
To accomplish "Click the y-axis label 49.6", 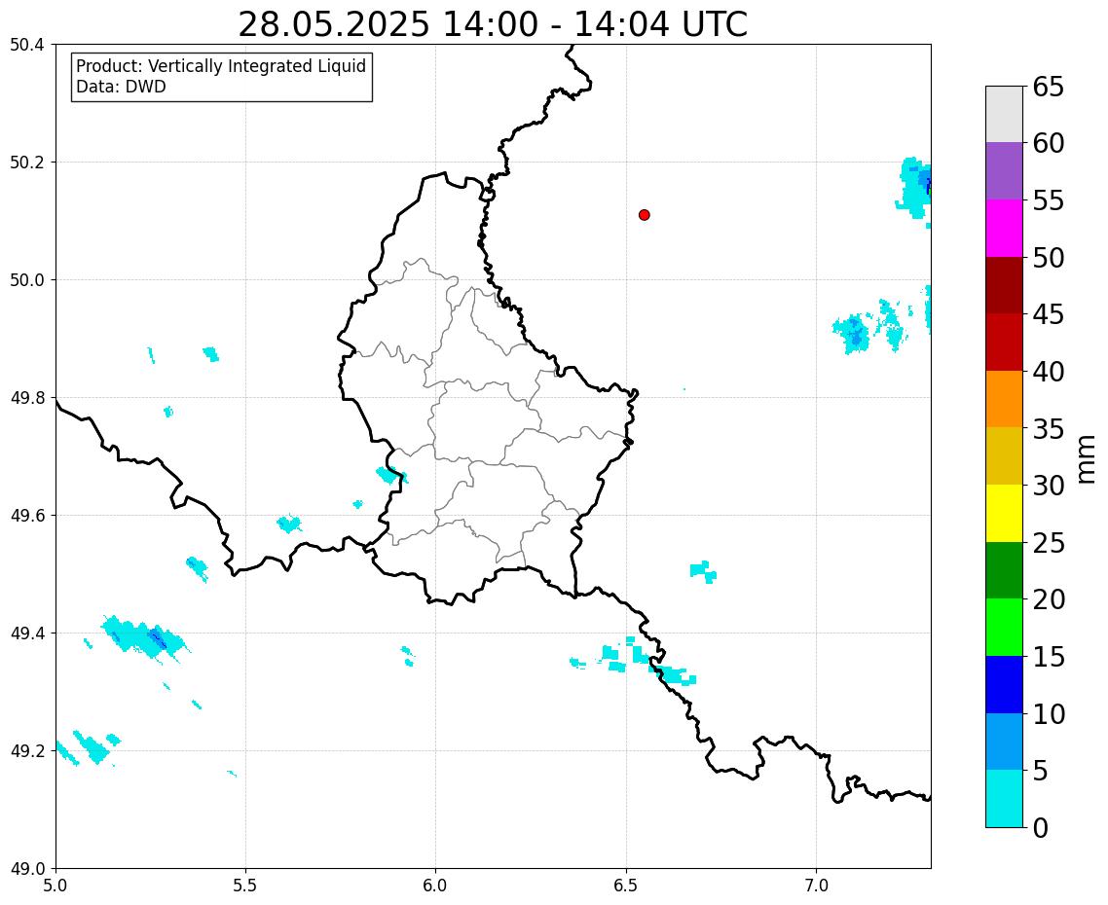I will [x=27, y=516].
